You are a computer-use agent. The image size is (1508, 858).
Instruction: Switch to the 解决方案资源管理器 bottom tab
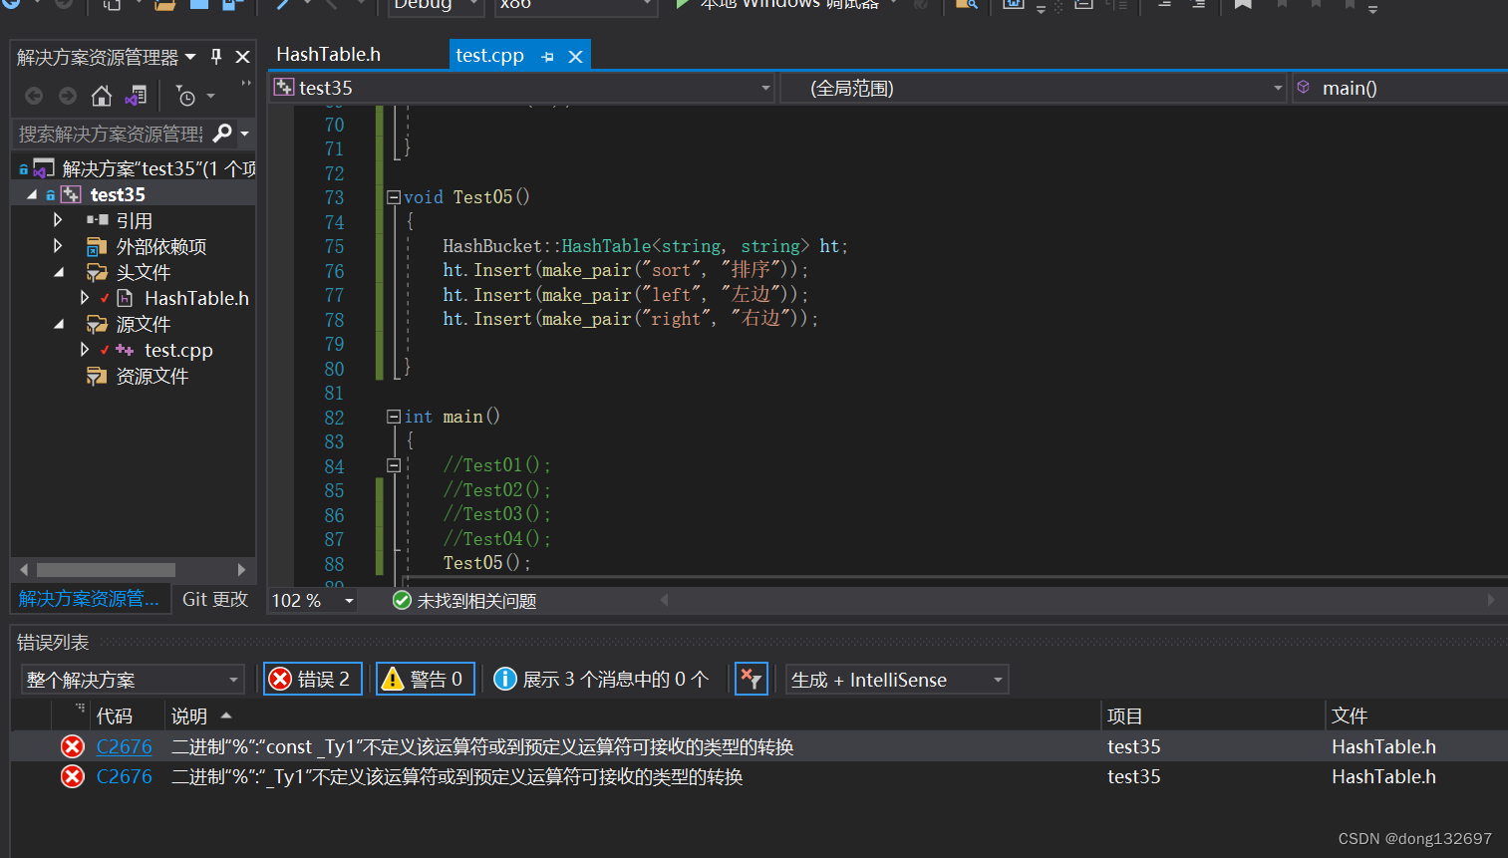coord(89,599)
